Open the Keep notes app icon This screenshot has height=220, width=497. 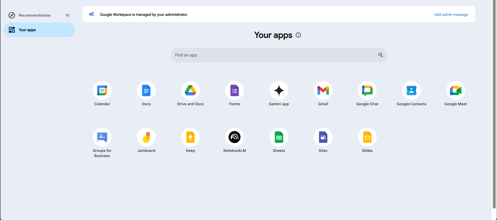pos(190,137)
